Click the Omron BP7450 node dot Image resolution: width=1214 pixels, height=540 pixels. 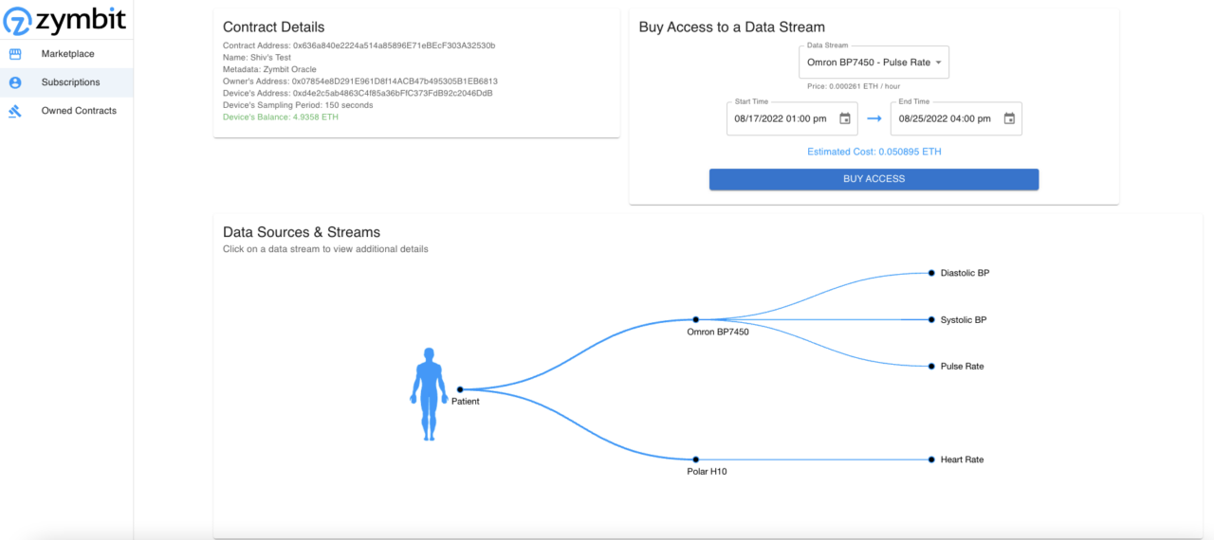click(x=695, y=320)
